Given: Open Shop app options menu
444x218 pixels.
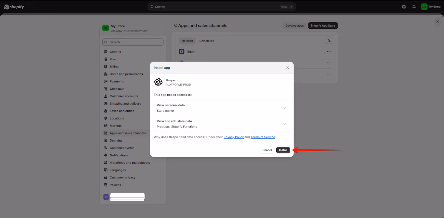Looking at the screenshot, I should click(x=329, y=51).
